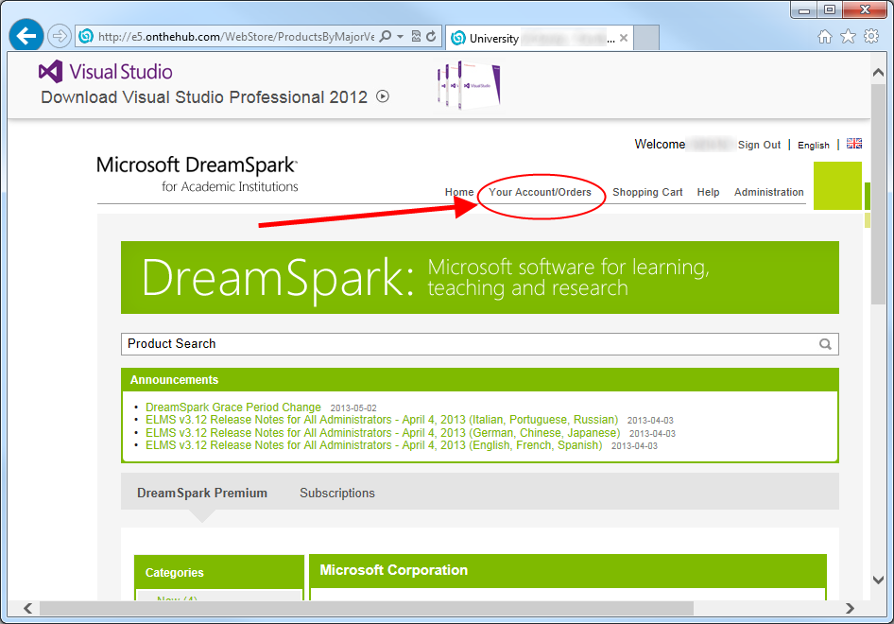
Task: Switch to the Subscriptions tab
Action: [337, 493]
